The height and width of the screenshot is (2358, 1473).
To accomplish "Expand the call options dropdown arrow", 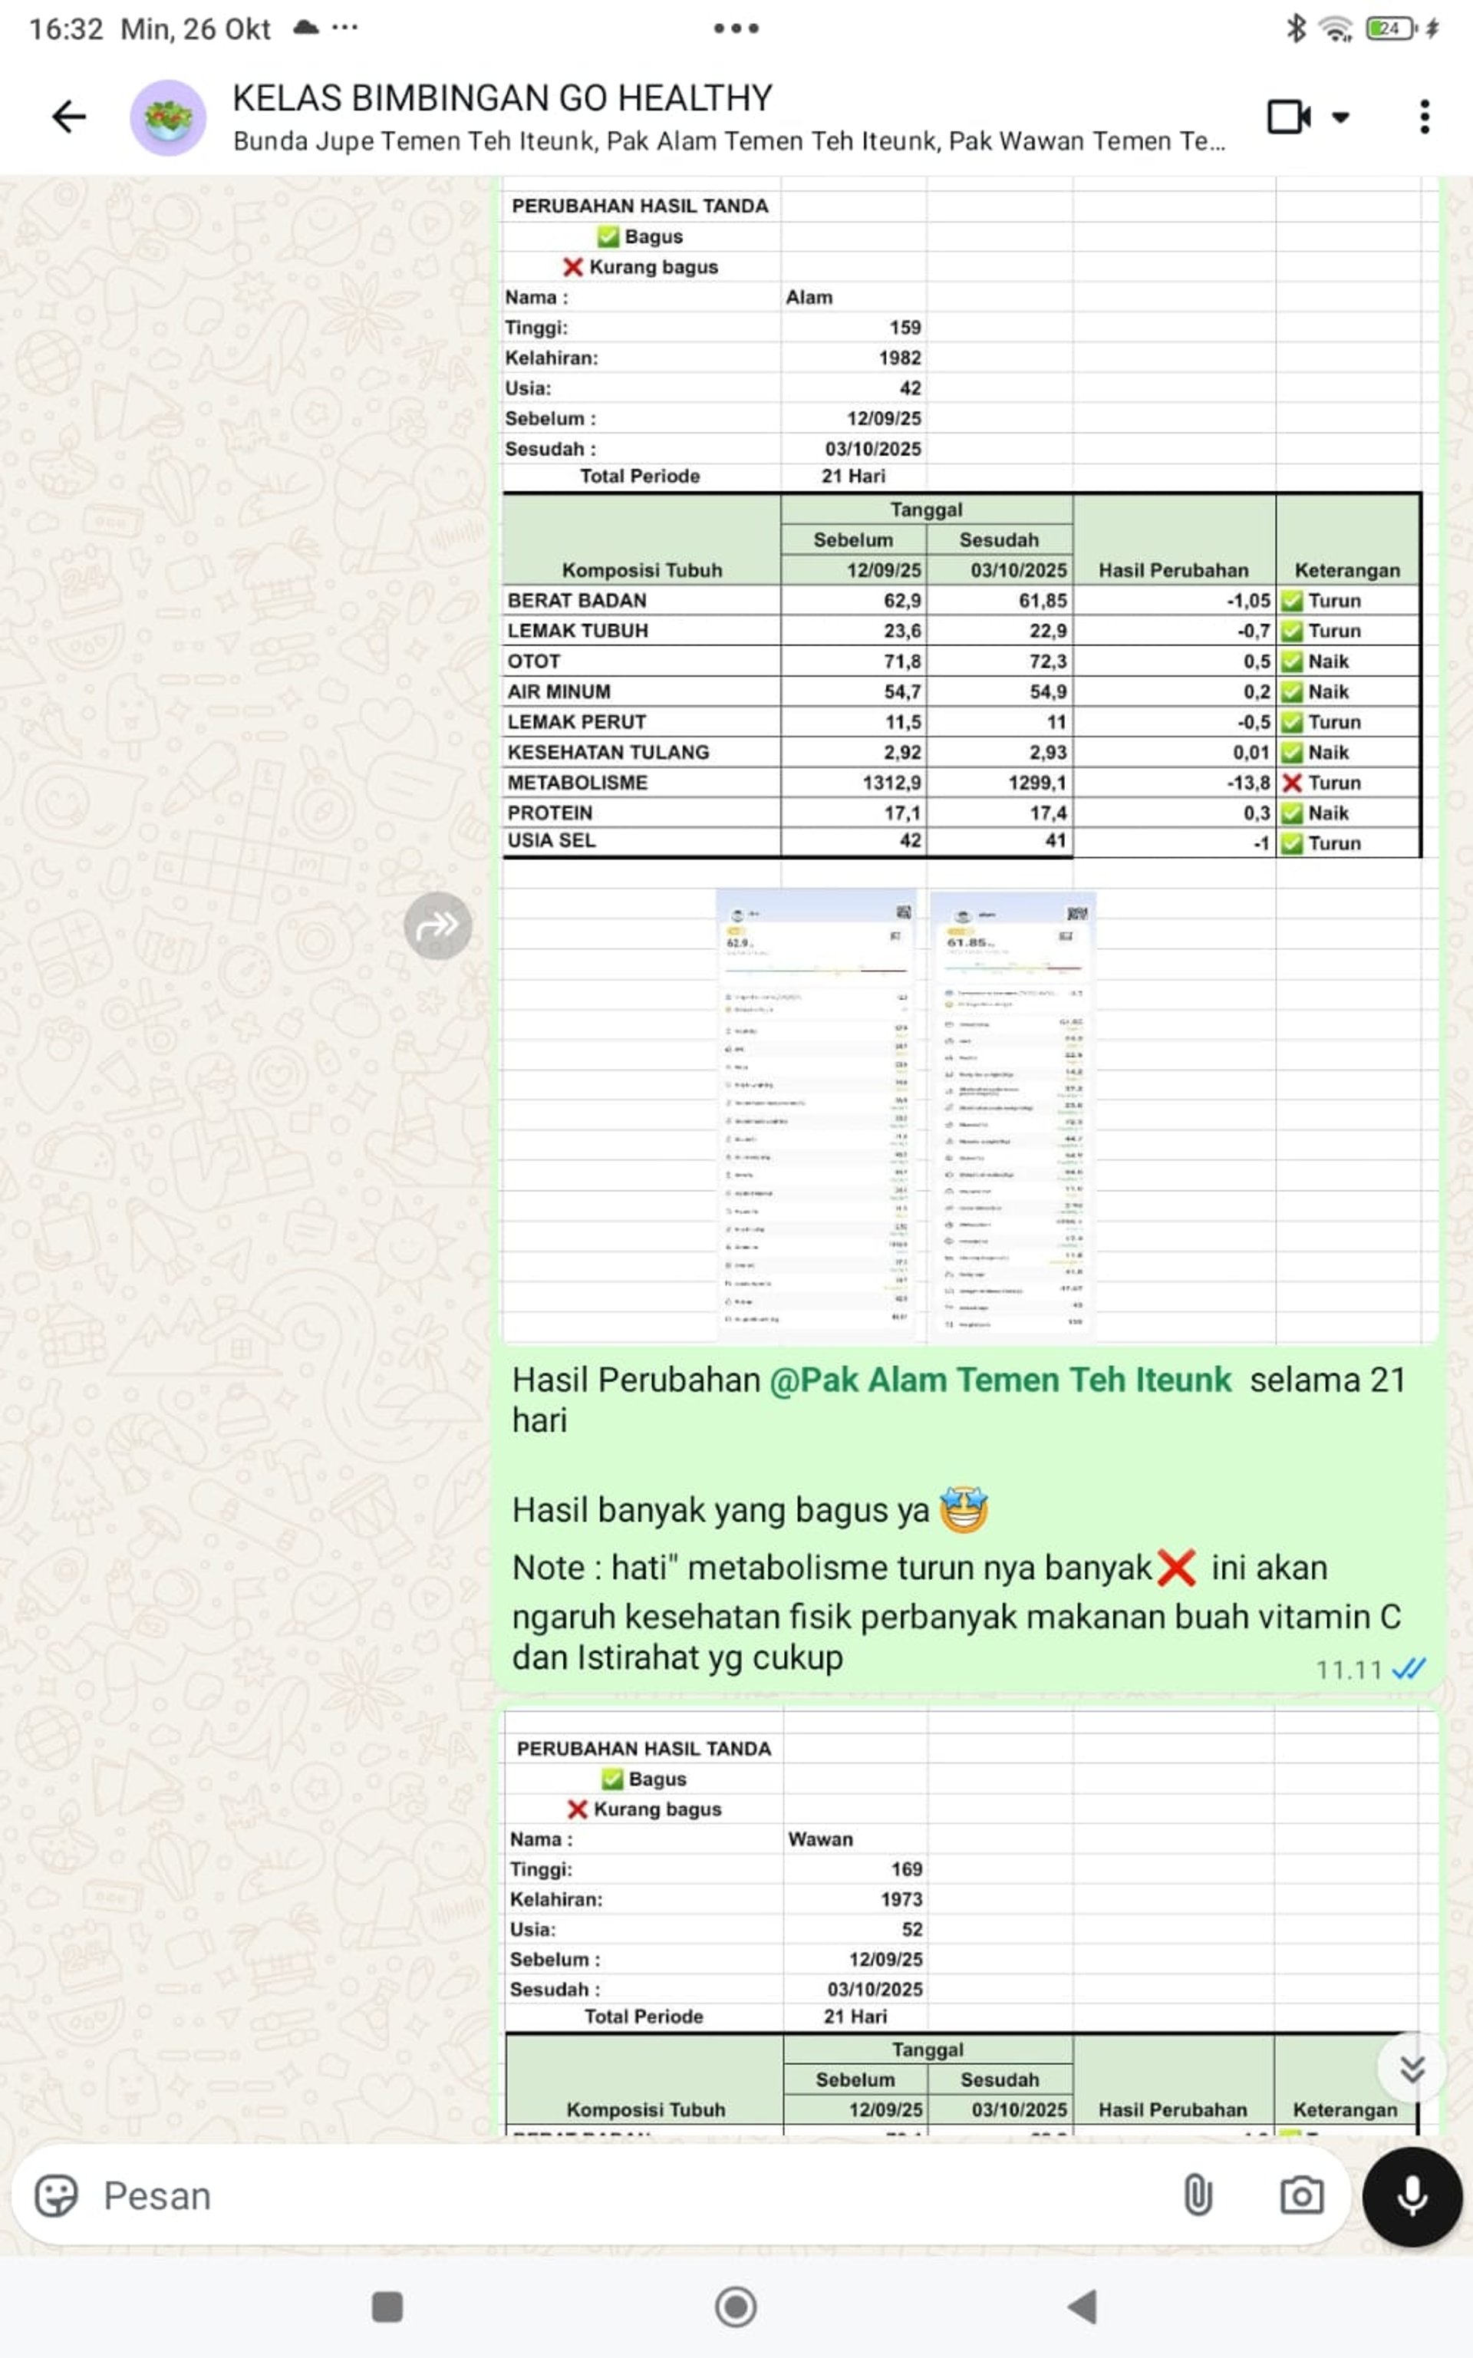I will click(1342, 118).
